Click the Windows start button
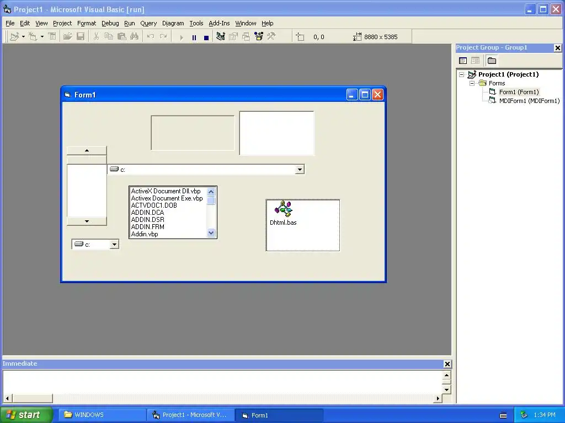Image resolution: width=565 pixels, height=423 pixels. 26,415
